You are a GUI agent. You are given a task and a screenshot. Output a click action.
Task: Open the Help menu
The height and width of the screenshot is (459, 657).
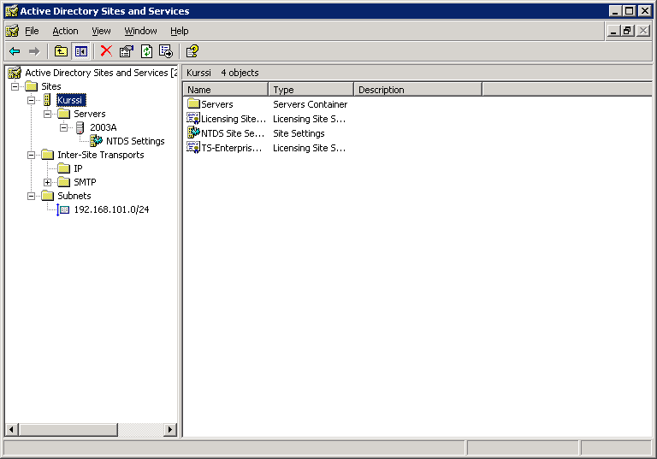(180, 31)
